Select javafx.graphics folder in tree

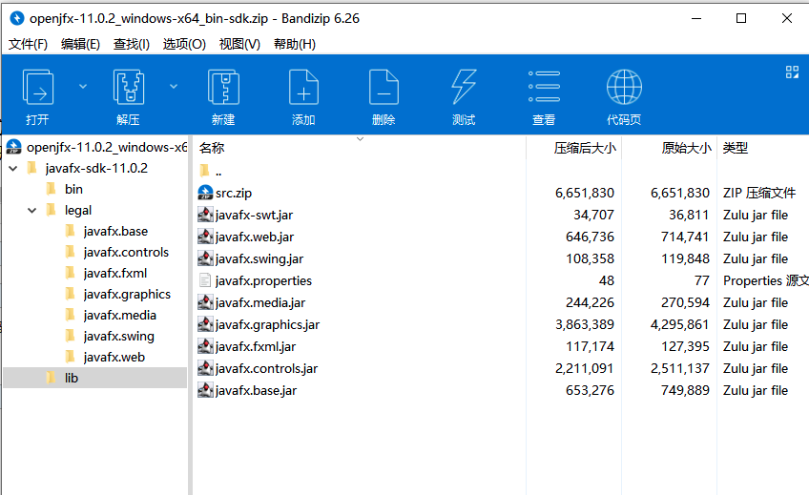point(127,295)
